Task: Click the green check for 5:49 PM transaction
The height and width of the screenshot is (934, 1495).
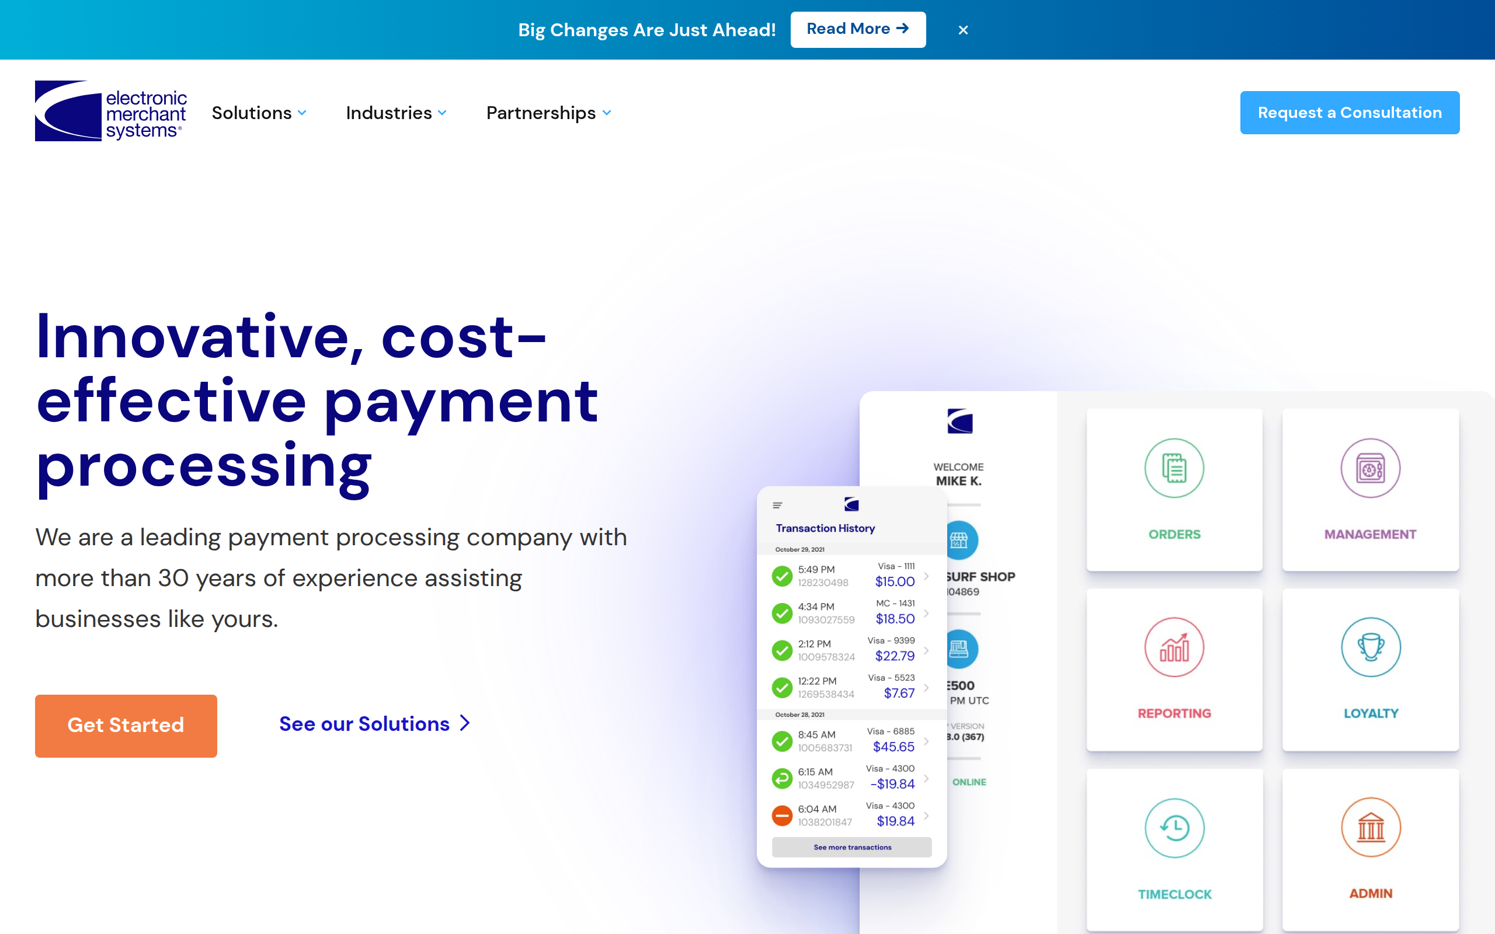Action: click(782, 576)
